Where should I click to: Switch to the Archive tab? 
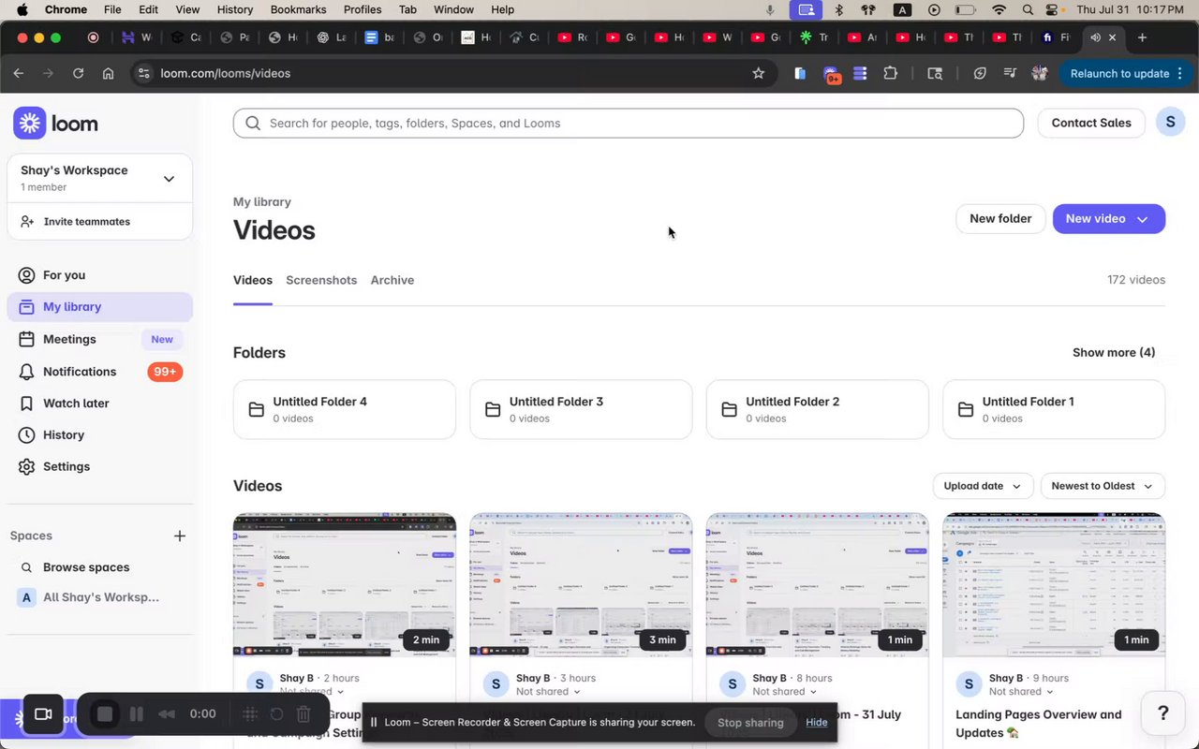coord(392,280)
